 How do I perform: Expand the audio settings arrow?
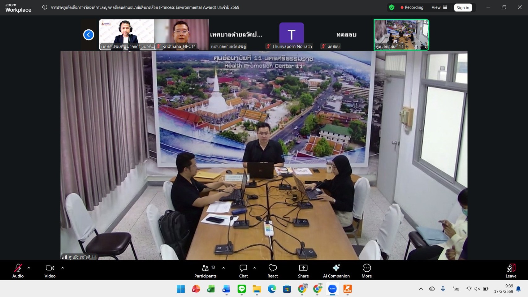(x=29, y=268)
